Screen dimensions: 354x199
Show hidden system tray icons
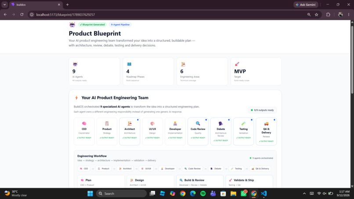[304, 194]
